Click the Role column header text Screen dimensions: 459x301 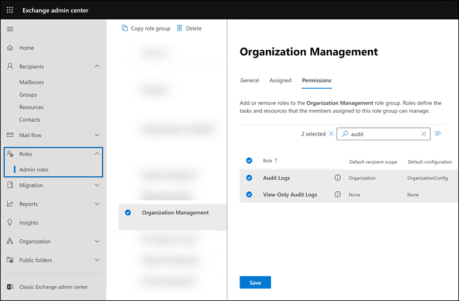click(267, 161)
